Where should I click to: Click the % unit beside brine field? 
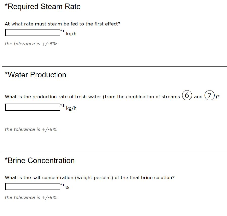click(x=67, y=188)
